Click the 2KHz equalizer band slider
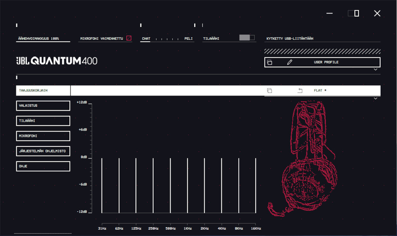The height and width of the screenshot is (236, 397). point(205,185)
